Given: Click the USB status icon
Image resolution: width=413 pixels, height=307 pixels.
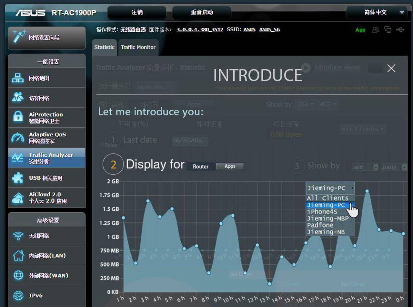Looking at the screenshot, I should (400, 30).
